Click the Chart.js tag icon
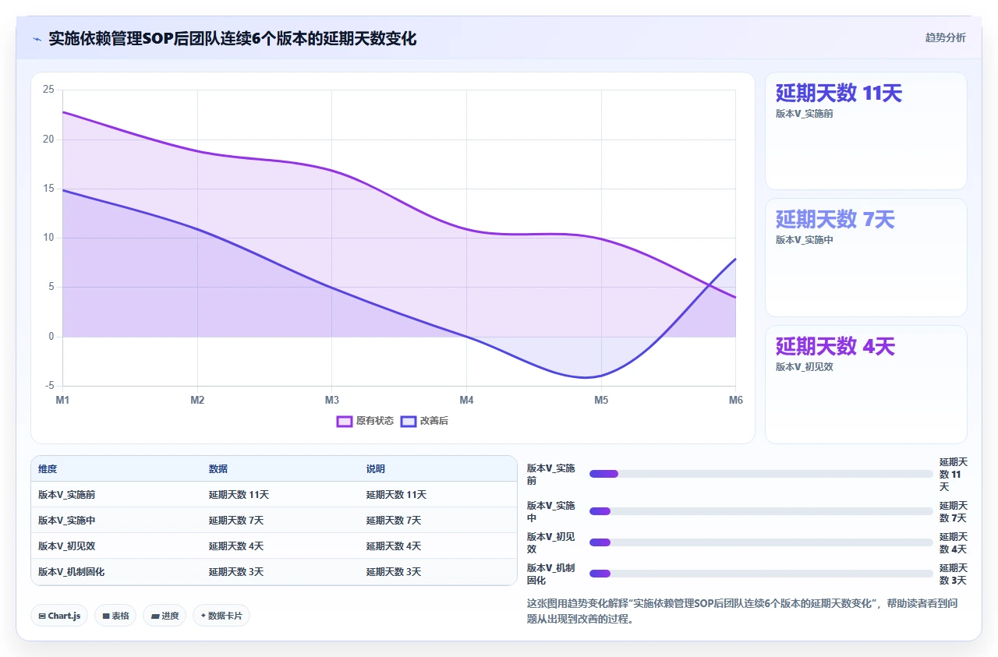The height and width of the screenshot is (657, 998). (42, 616)
